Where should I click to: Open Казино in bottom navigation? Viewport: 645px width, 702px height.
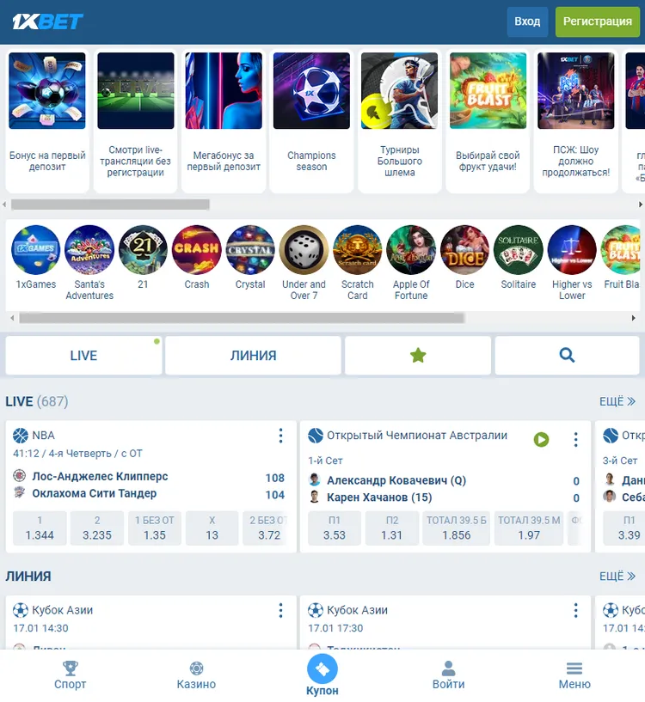click(196, 675)
